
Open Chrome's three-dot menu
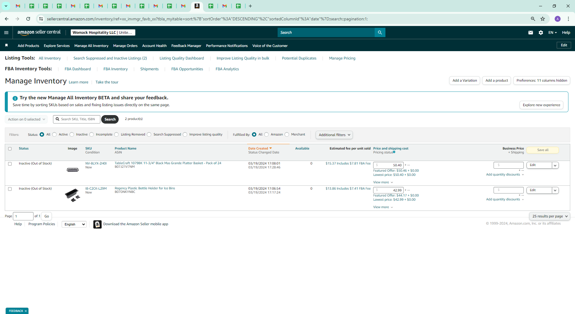tap(568, 19)
